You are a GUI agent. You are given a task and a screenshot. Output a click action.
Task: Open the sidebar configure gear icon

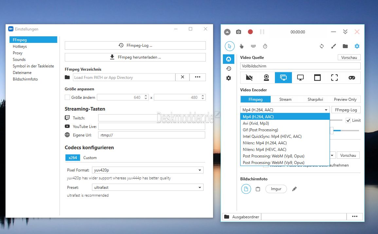[x=228, y=78]
